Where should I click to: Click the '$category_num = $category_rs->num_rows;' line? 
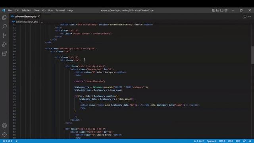98,90
